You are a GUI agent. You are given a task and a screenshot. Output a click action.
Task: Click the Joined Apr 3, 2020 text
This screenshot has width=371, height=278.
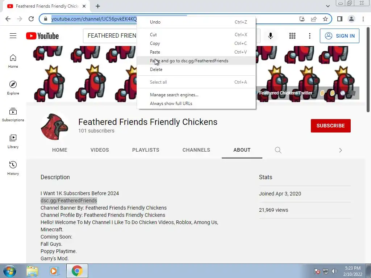[x=280, y=194]
